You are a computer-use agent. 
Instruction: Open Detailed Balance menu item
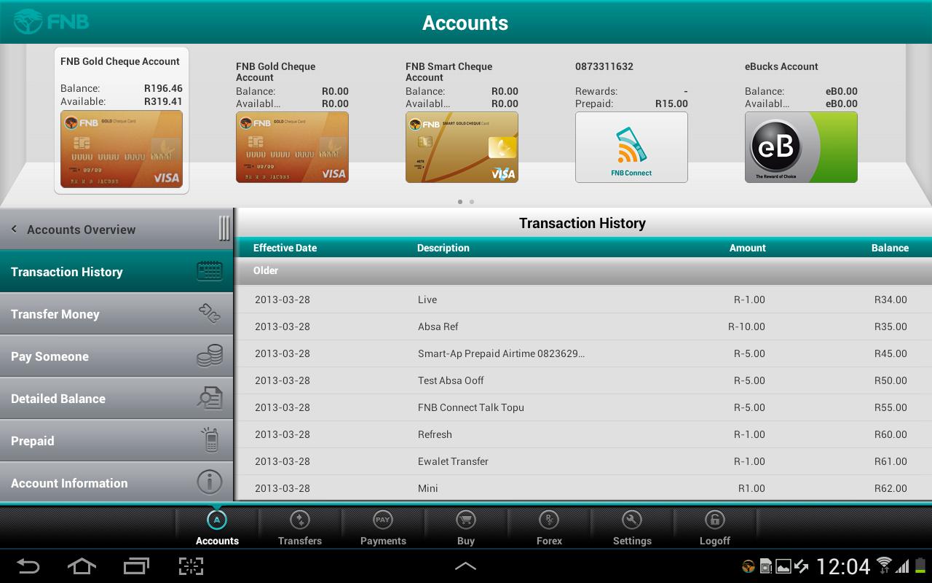(x=116, y=399)
